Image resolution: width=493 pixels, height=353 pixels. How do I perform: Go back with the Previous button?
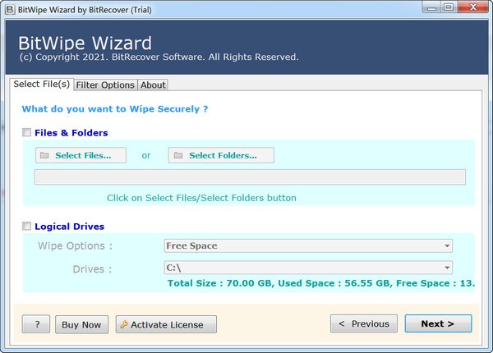(x=364, y=323)
